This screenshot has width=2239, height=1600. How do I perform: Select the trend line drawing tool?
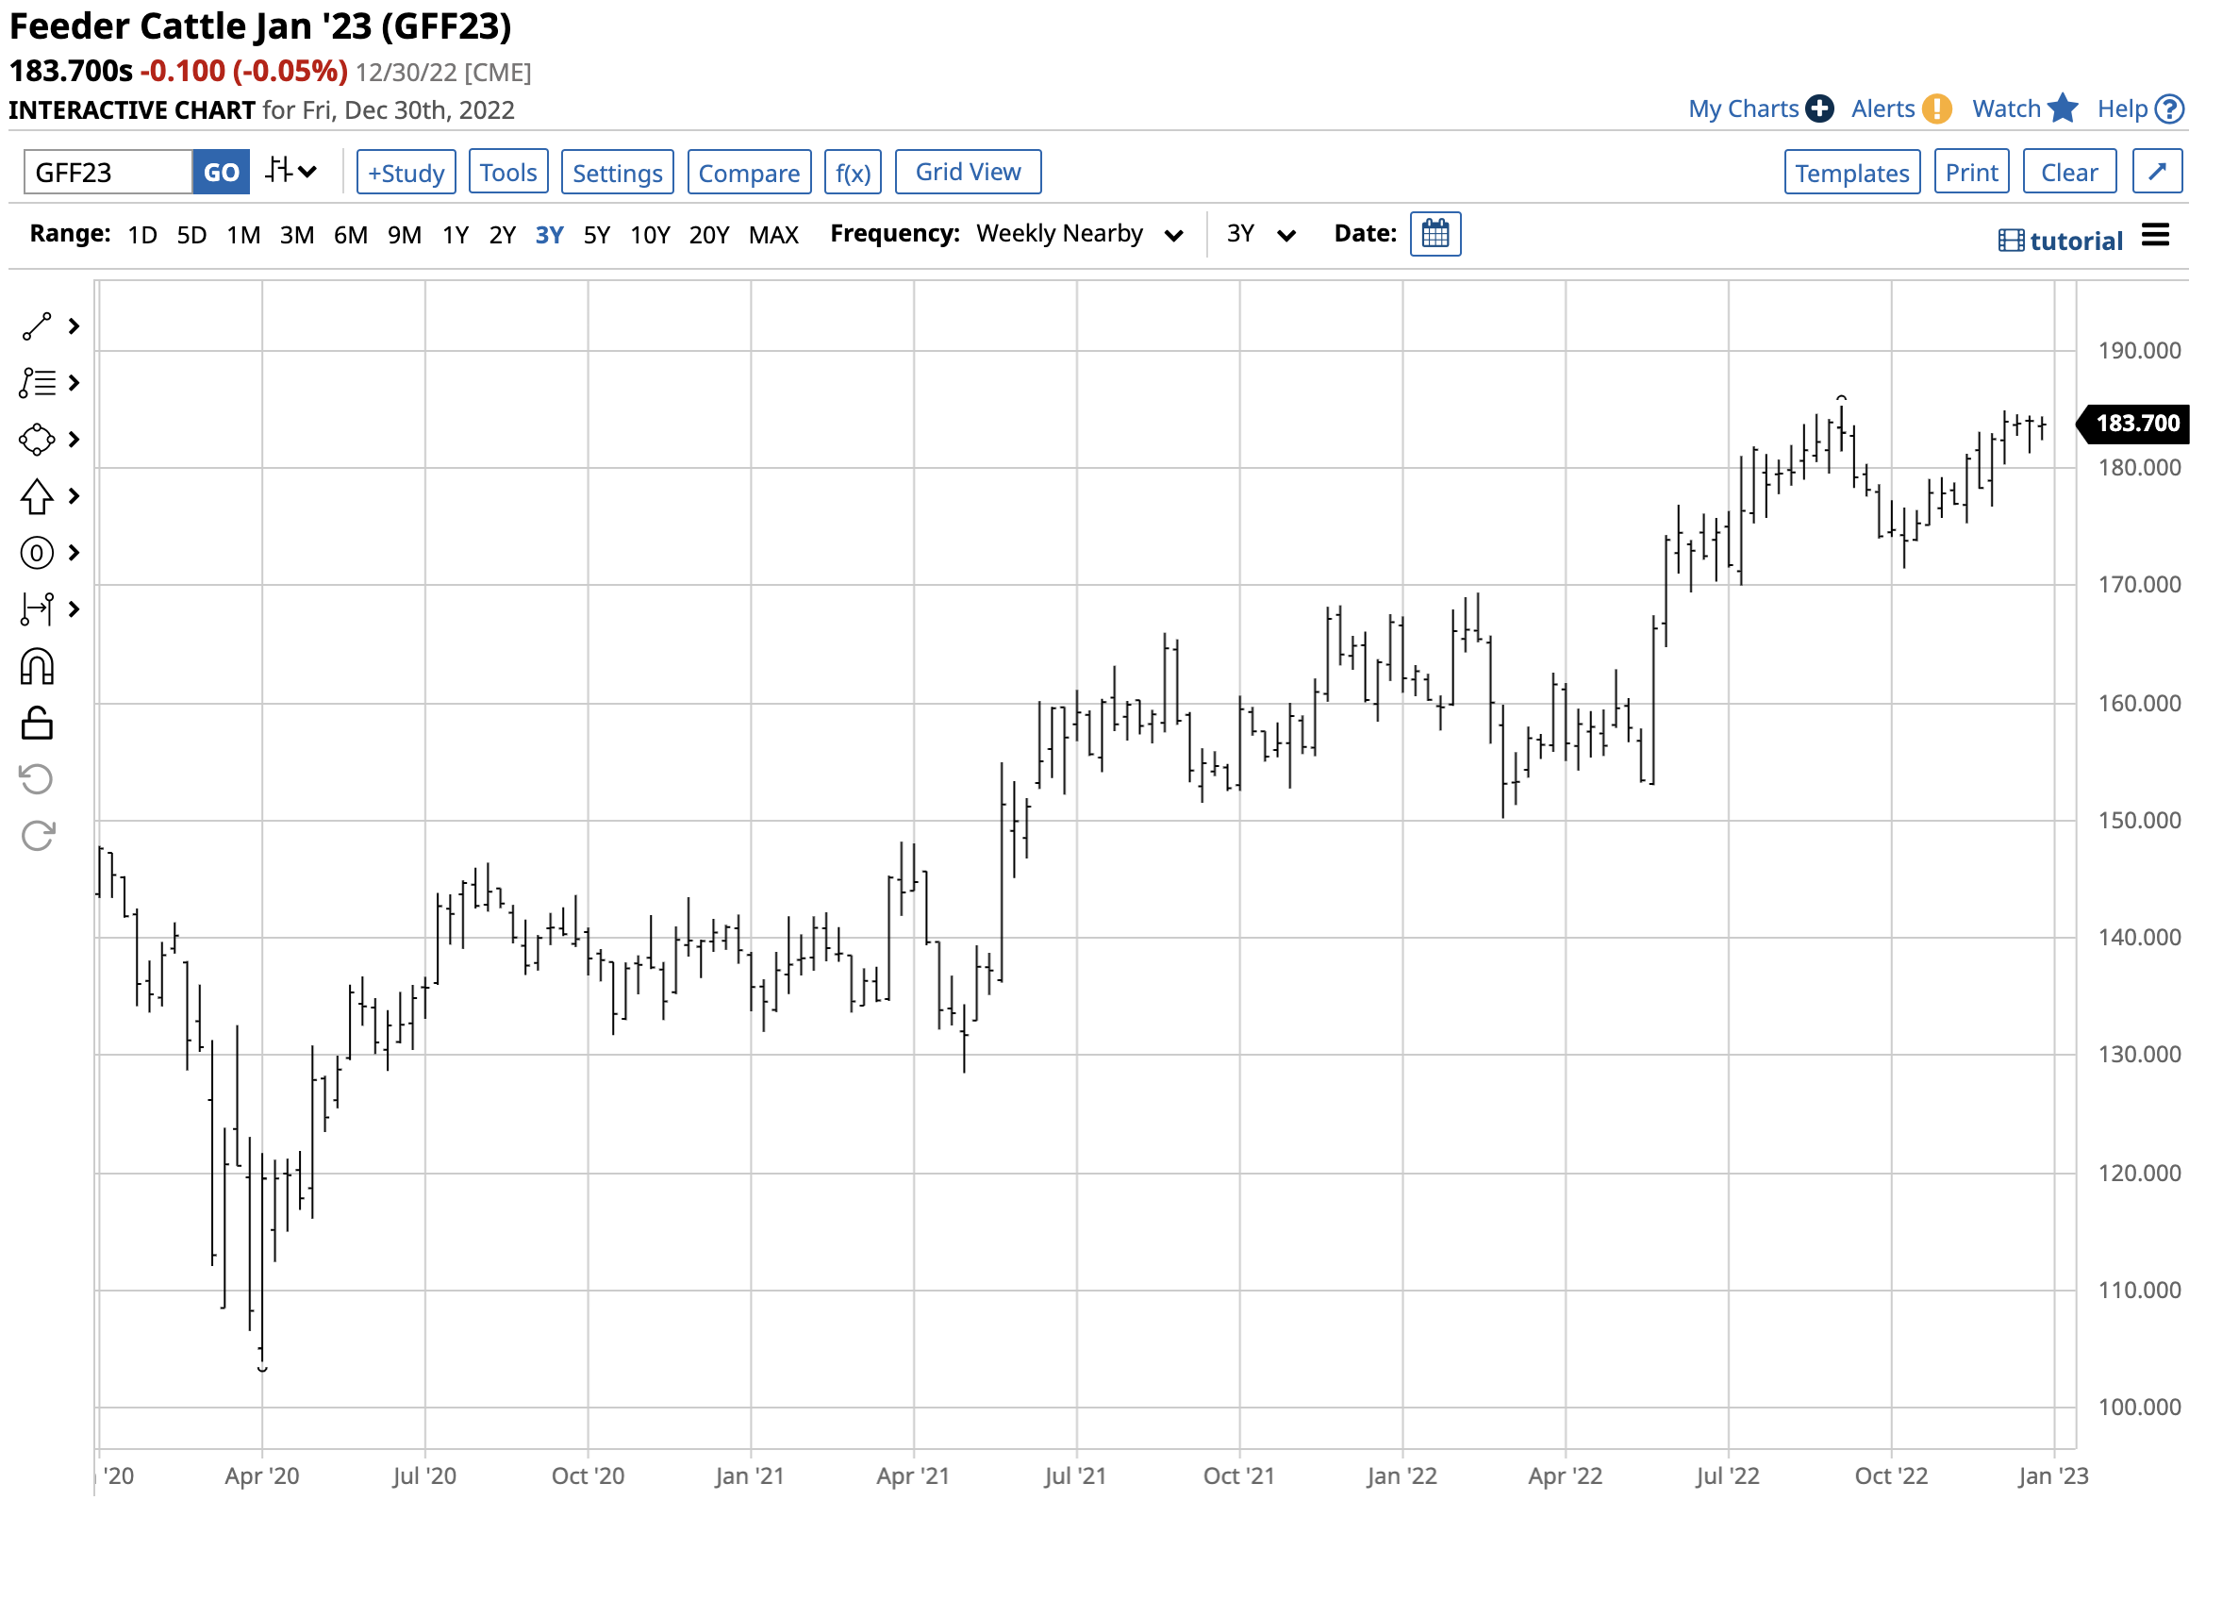[x=37, y=326]
